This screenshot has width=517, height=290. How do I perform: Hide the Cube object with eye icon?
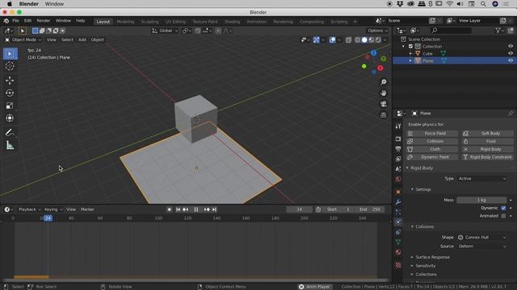(x=511, y=53)
